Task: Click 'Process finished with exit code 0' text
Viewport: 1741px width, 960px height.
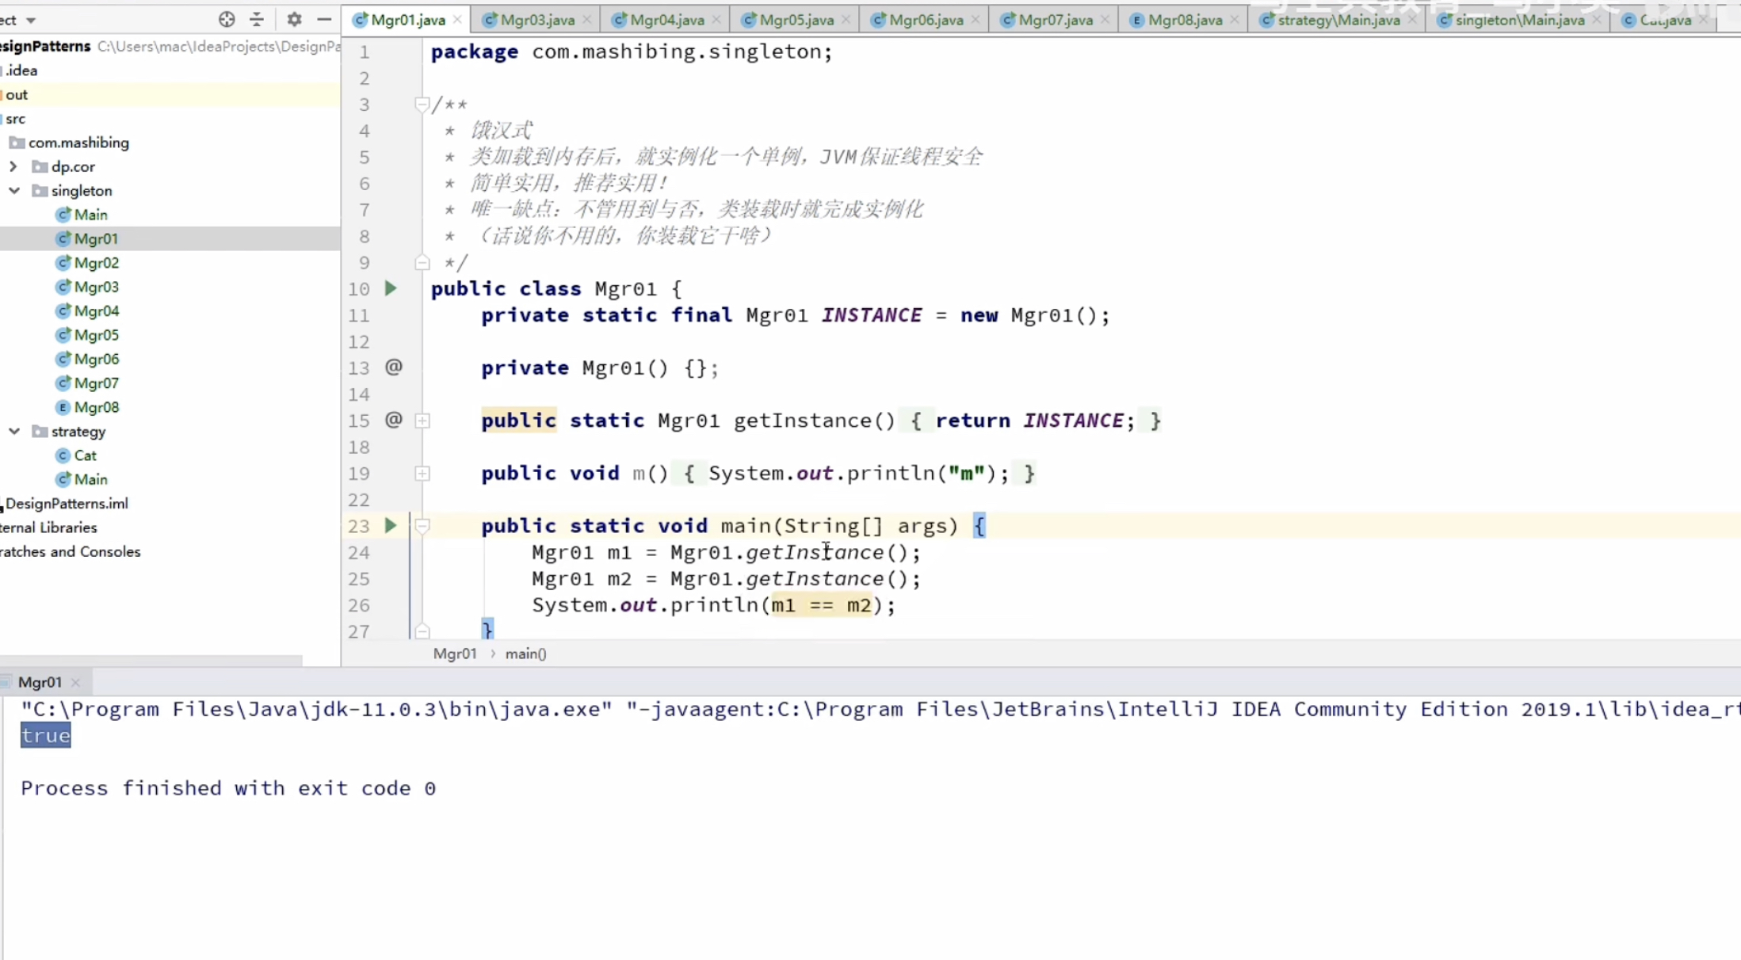Action: (228, 788)
